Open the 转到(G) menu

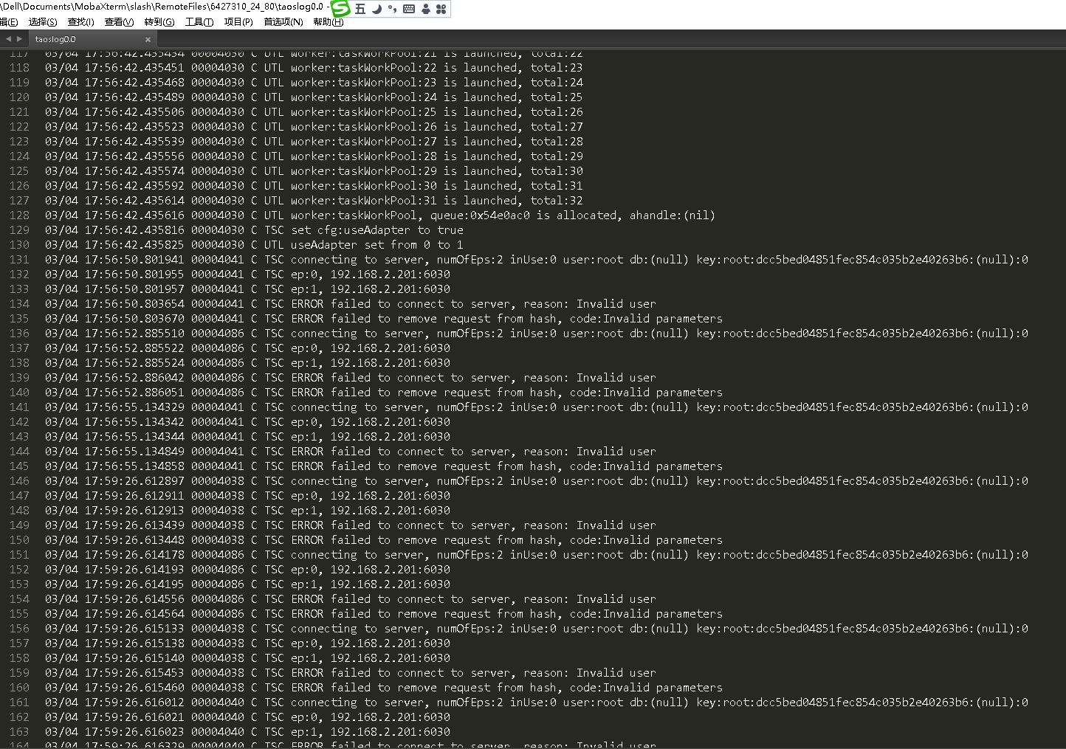[159, 22]
